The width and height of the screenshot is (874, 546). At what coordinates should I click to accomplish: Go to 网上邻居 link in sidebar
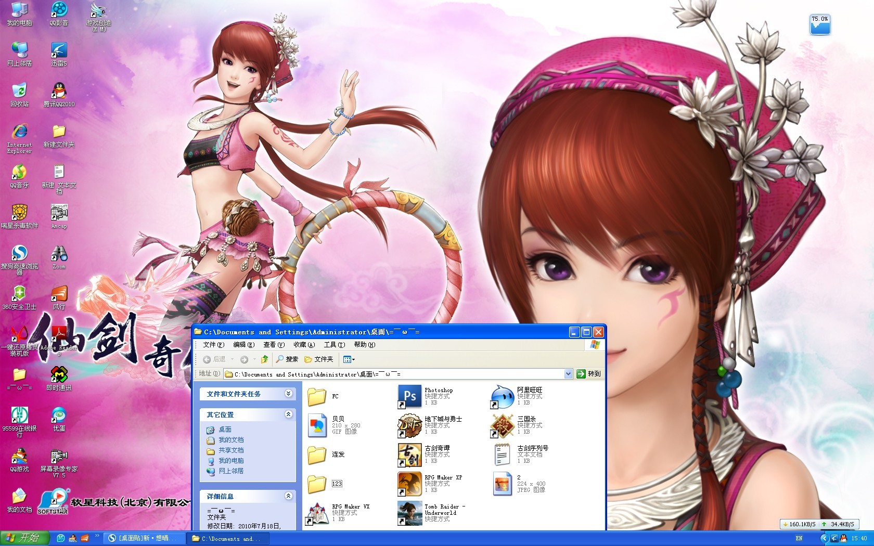231,471
